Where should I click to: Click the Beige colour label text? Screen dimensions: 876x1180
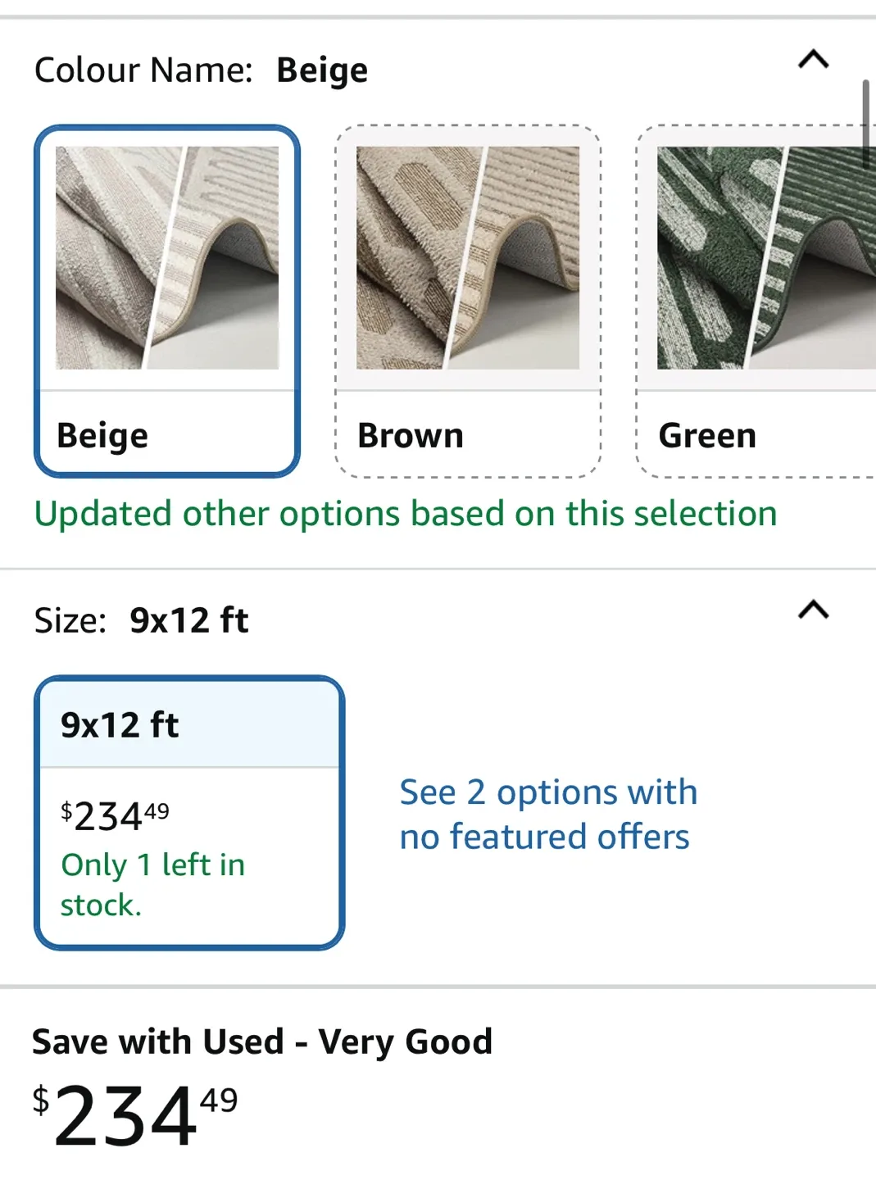102,435
